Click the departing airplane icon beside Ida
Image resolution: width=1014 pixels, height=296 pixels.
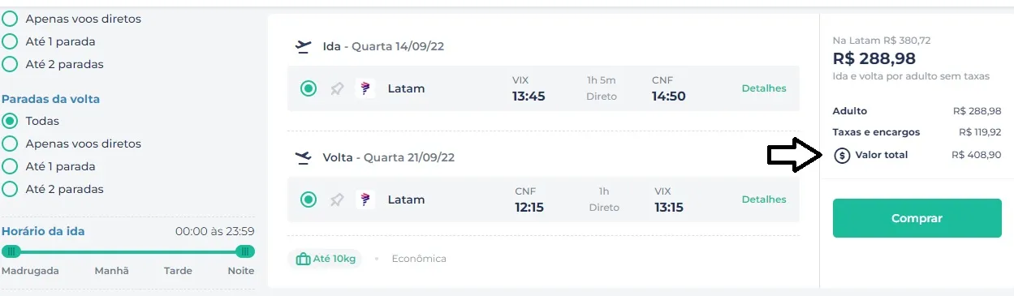[304, 46]
